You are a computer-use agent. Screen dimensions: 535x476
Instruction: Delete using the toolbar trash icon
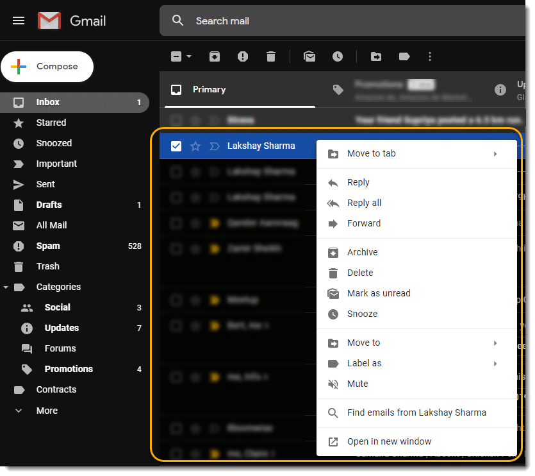point(271,56)
